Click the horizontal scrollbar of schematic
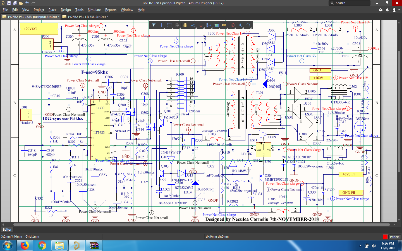The image size is (402, 251). pos(202,224)
